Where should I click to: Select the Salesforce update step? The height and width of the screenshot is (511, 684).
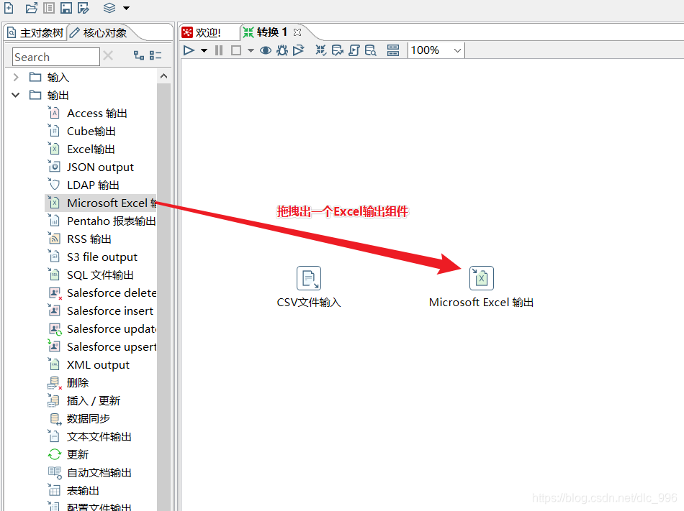point(102,328)
